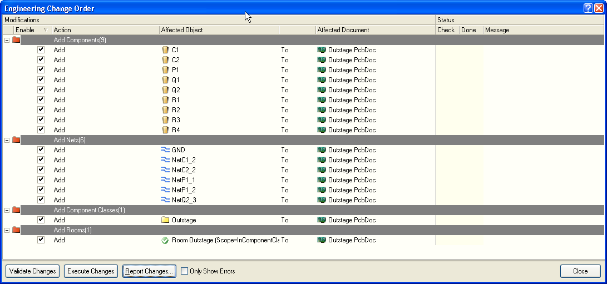607x284 pixels.
Task: Disable the NetC1_2 add action checkbox
Action: pos(41,160)
